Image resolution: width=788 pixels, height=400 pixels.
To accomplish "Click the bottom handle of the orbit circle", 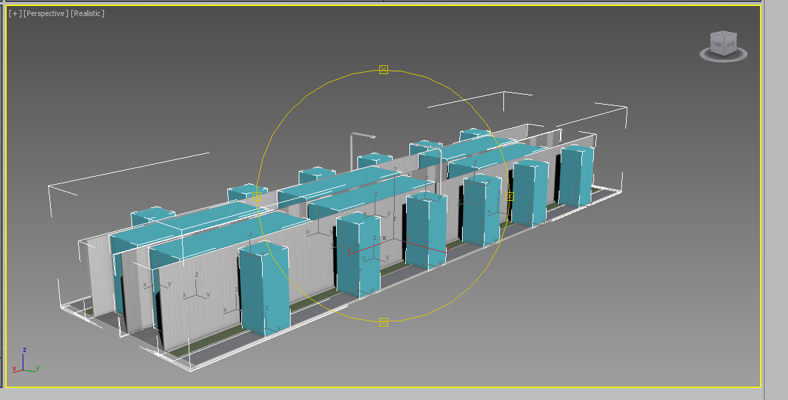I will tap(383, 322).
